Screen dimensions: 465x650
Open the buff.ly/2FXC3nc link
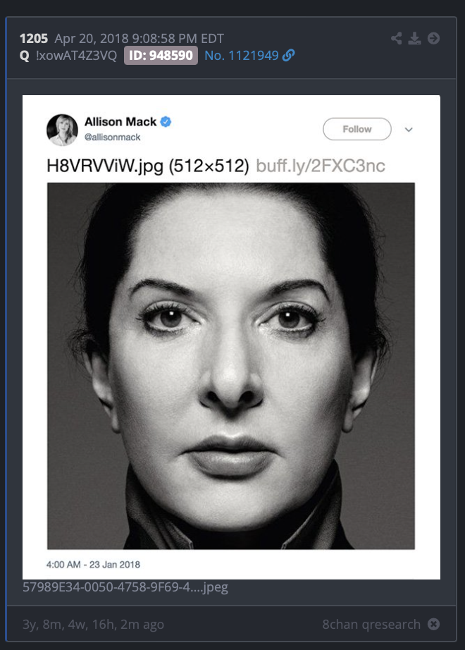321,166
